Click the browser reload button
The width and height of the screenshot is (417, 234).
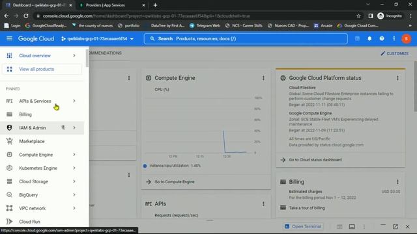pos(26,16)
